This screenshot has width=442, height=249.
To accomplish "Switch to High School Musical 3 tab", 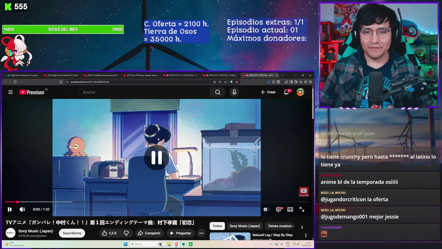I will coord(22,75).
